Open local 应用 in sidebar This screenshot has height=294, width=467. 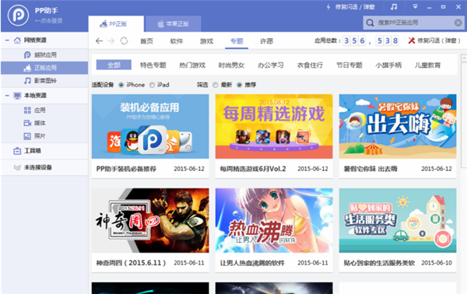point(44,110)
